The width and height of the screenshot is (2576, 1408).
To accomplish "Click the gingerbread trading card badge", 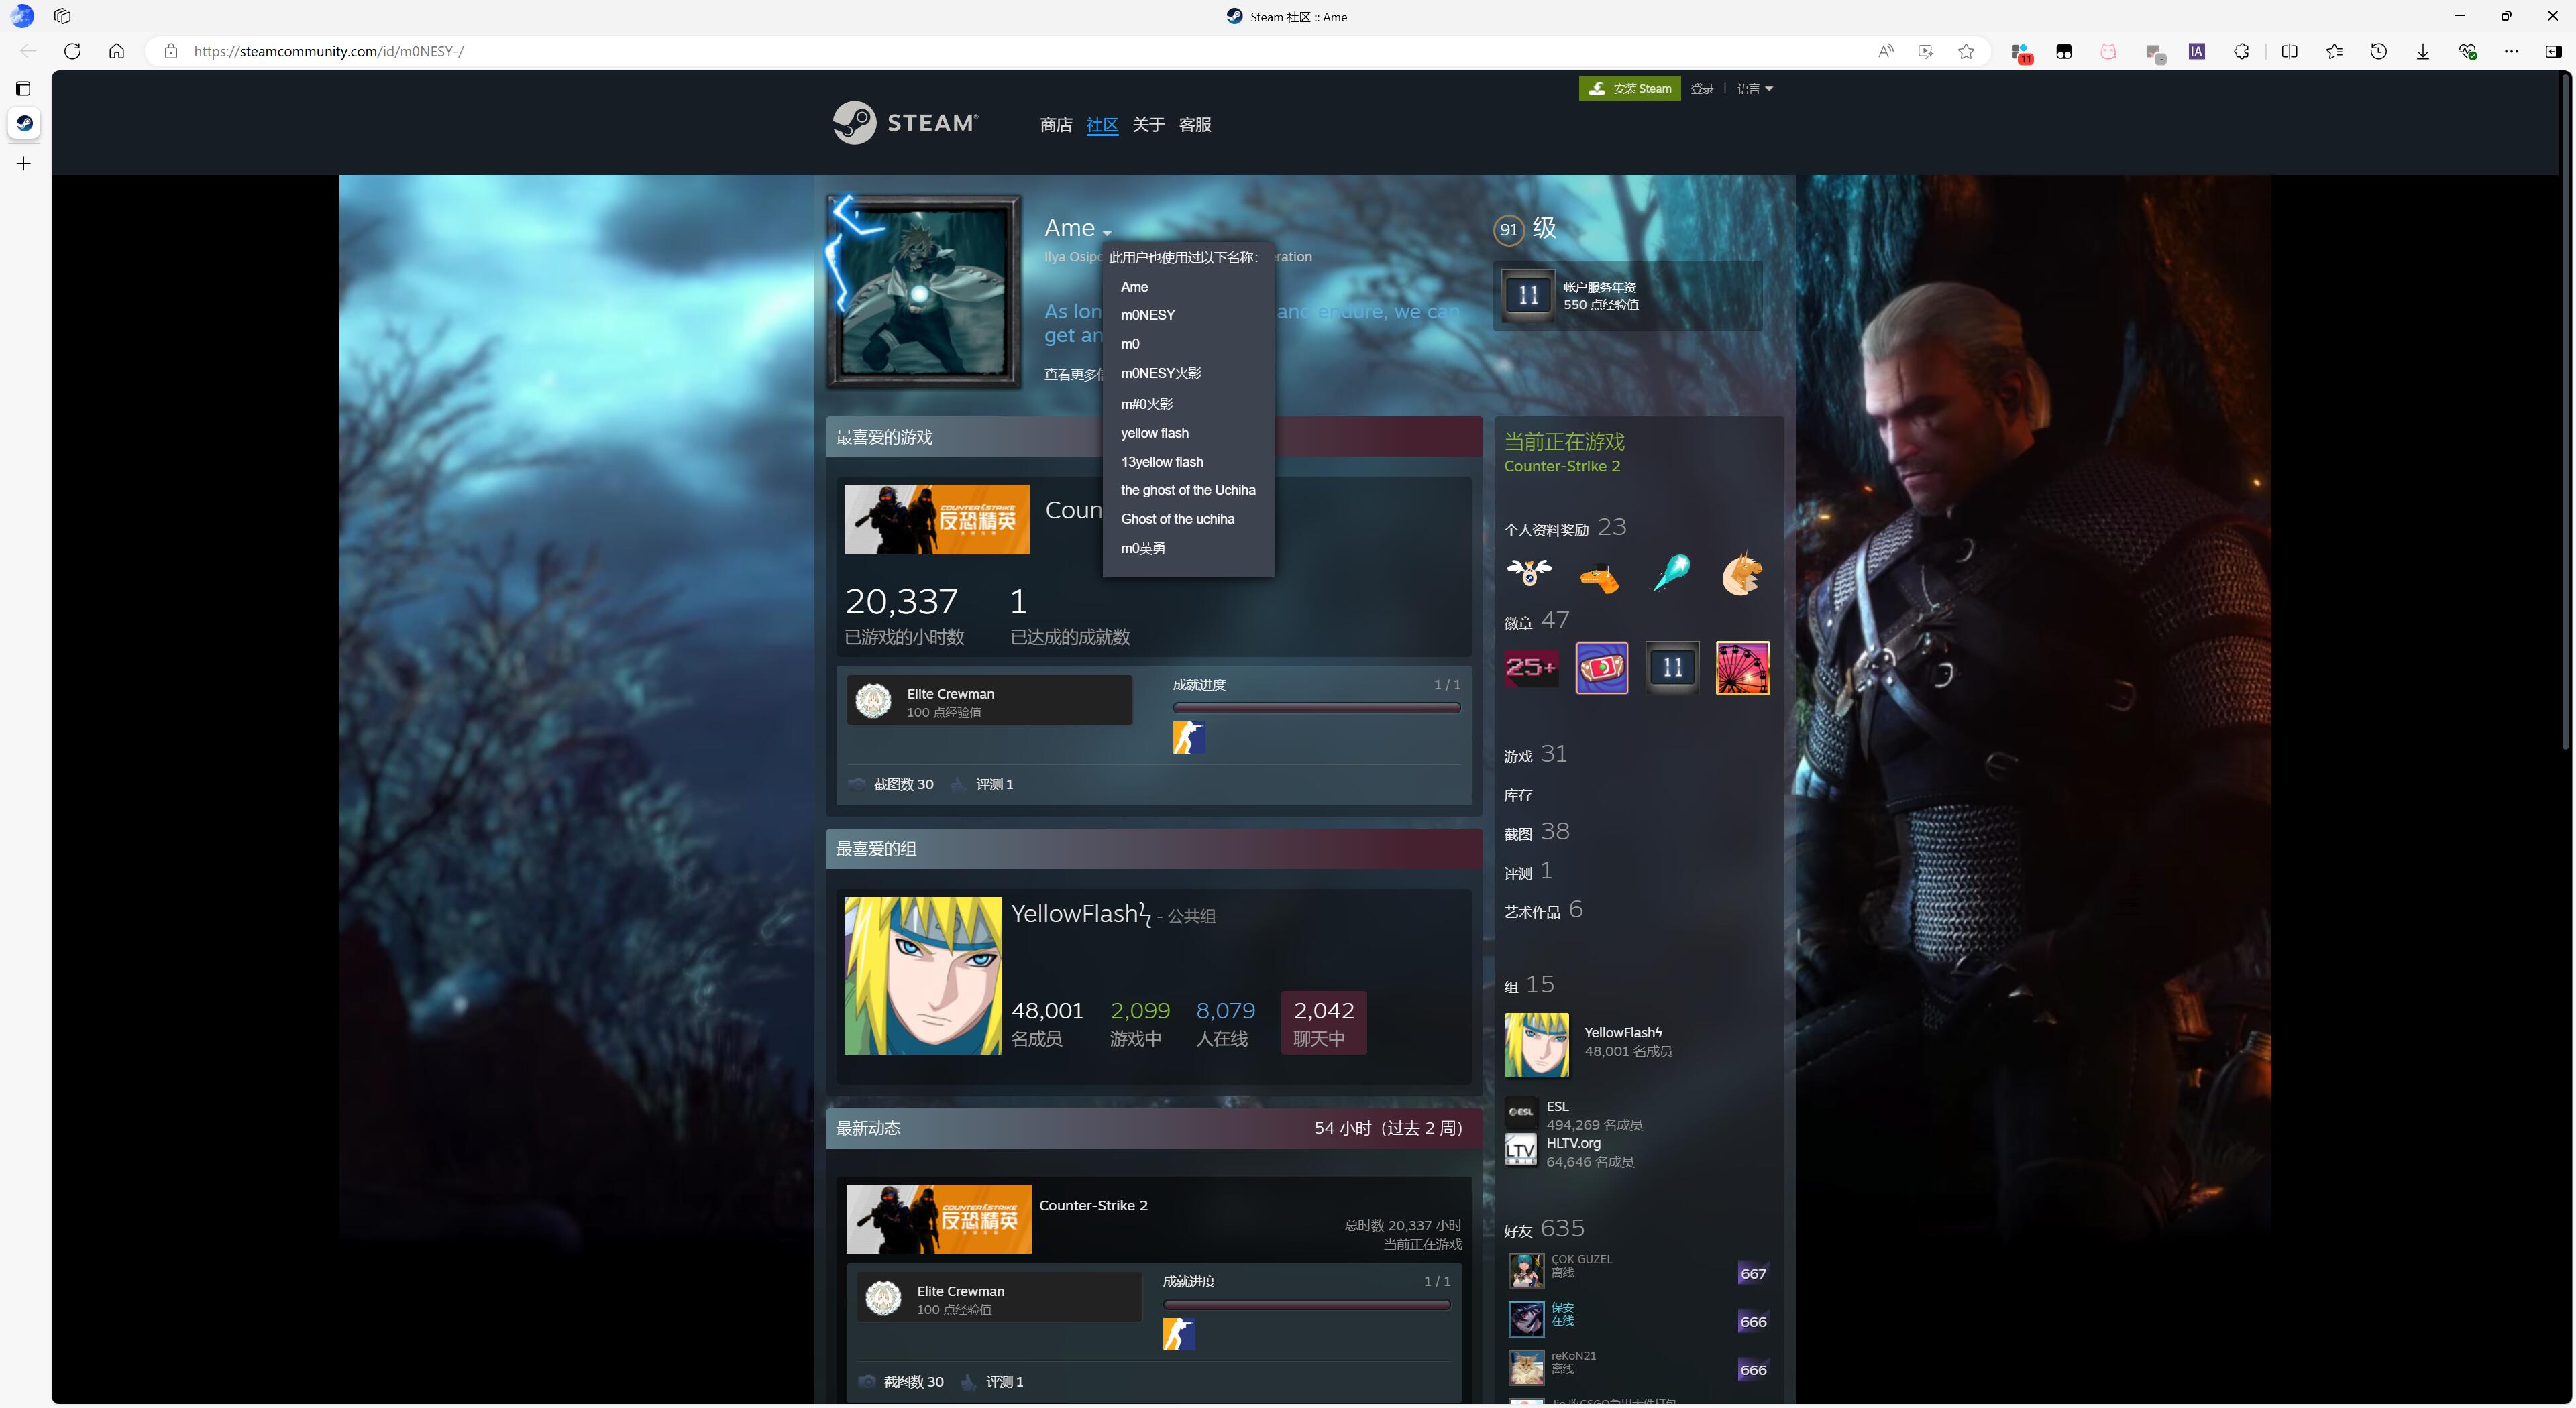I will tap(1601, 668).
